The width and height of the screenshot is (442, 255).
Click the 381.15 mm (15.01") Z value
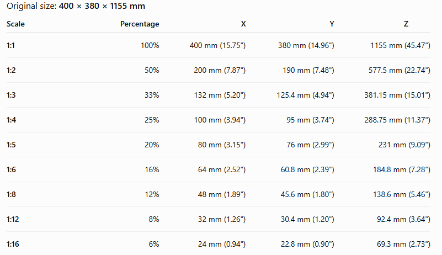[x=397, y=95]
